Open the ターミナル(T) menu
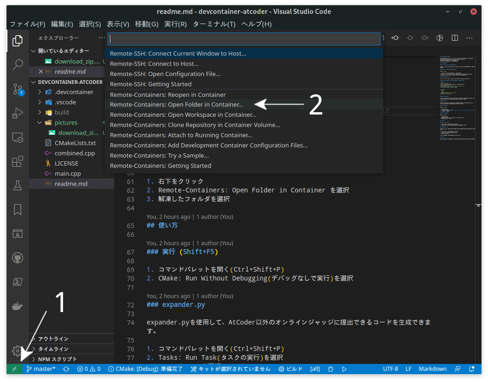488x382 pixels. point(214,24)
